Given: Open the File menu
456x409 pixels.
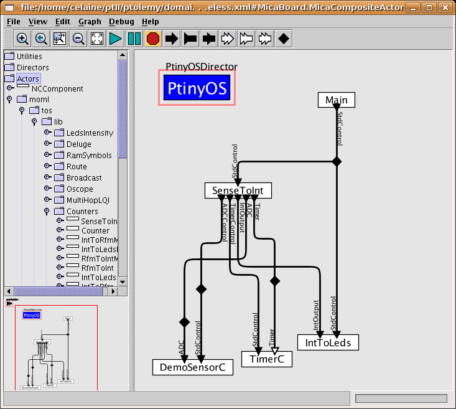Looking at the screenshot, I should 14,22.
